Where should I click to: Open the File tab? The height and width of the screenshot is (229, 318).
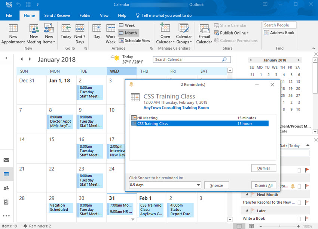point(9,15)
